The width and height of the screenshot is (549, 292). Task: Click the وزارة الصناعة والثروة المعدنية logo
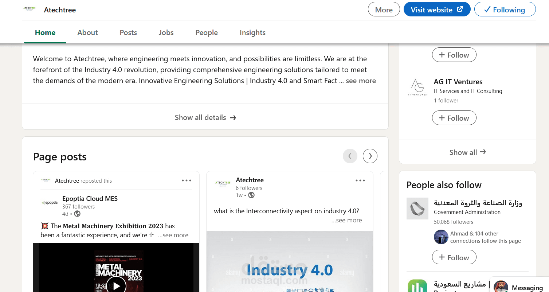coord(417,209)
